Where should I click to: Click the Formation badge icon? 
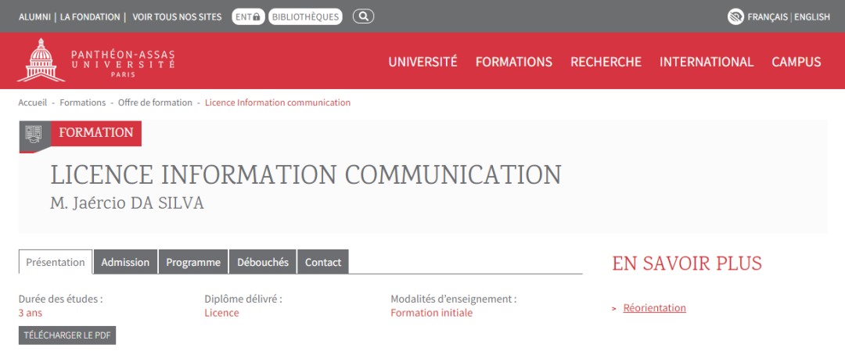35,133
